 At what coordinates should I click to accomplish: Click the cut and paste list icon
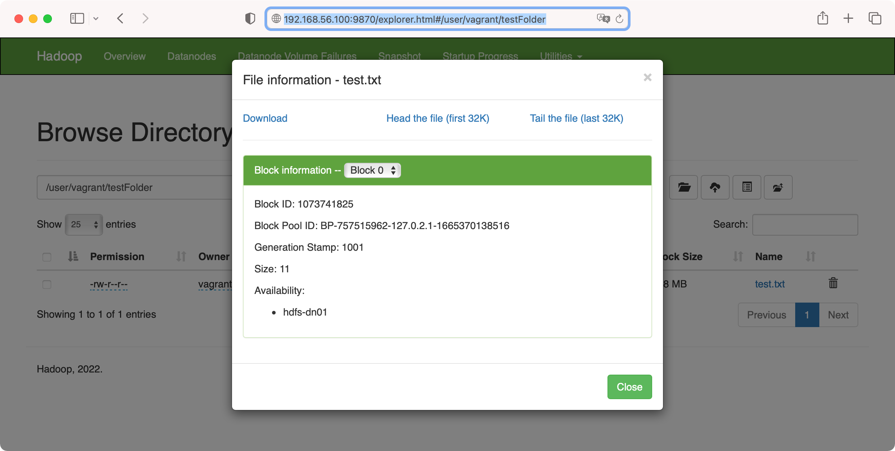point(747,187)
